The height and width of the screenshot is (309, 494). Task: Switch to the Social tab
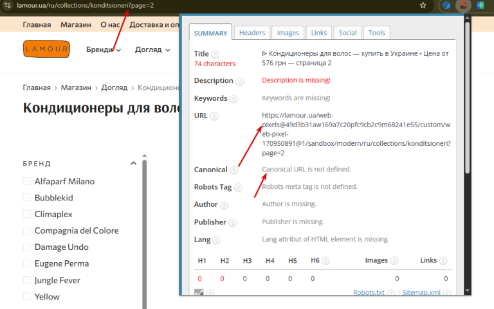tap(347, 33)
